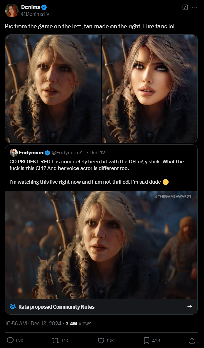This screenshot has width=204, height=348.
Task: Click the repost arrows icon
Action: pyautogui.click(x=54, y=341)
